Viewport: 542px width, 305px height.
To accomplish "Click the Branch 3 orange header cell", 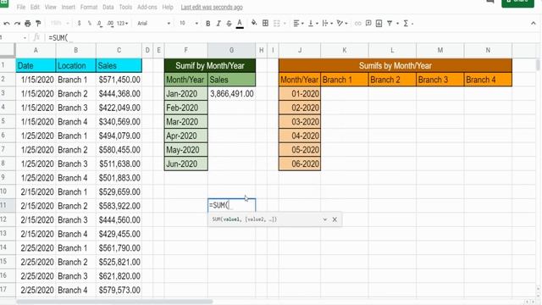I will [x=440, y=80].
